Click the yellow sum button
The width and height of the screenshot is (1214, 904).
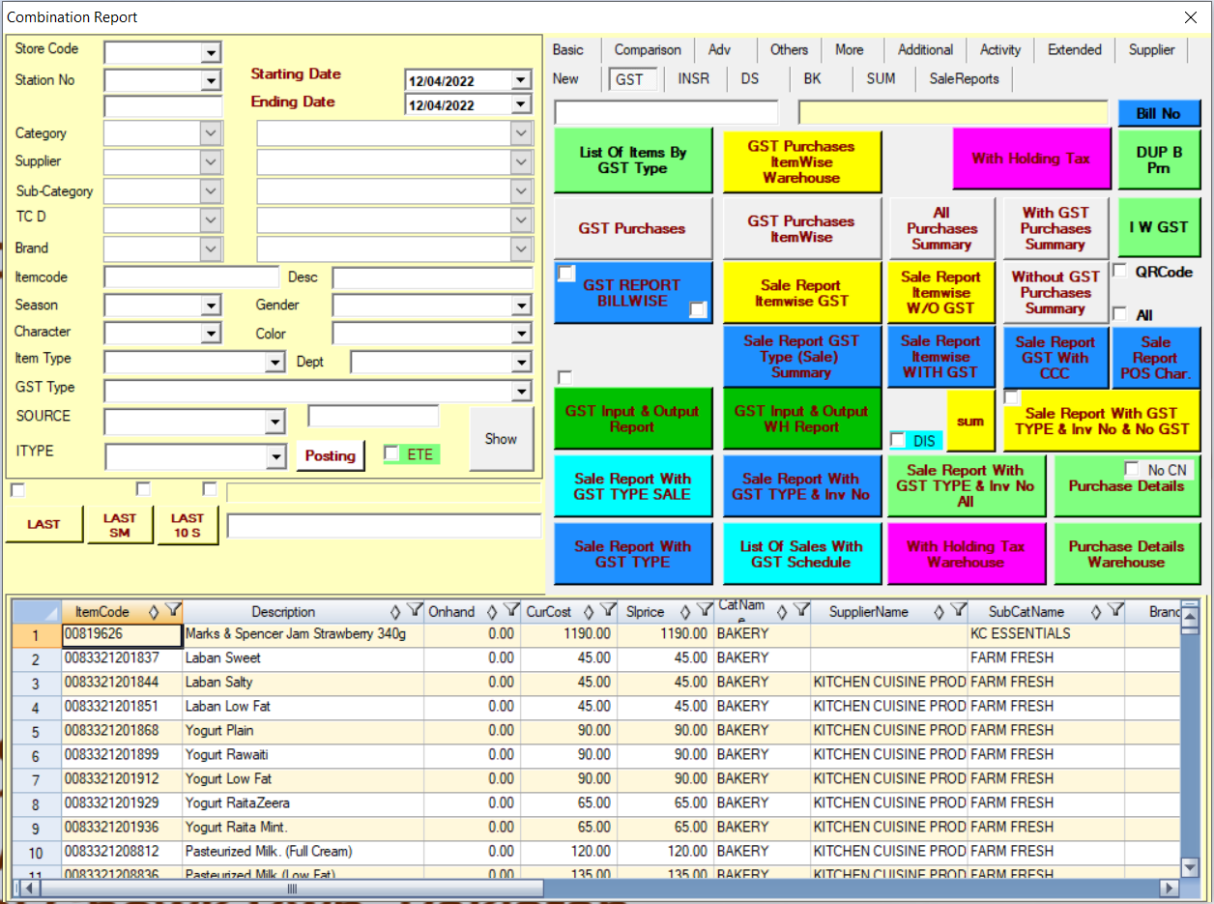click(x=970, y=421)
